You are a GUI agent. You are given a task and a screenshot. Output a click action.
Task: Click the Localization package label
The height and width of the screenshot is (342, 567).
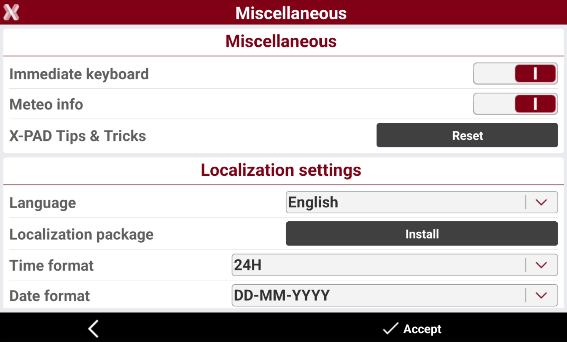click(x=82, y=234)
